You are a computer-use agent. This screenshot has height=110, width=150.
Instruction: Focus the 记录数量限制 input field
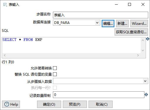(x=99, y=95)
